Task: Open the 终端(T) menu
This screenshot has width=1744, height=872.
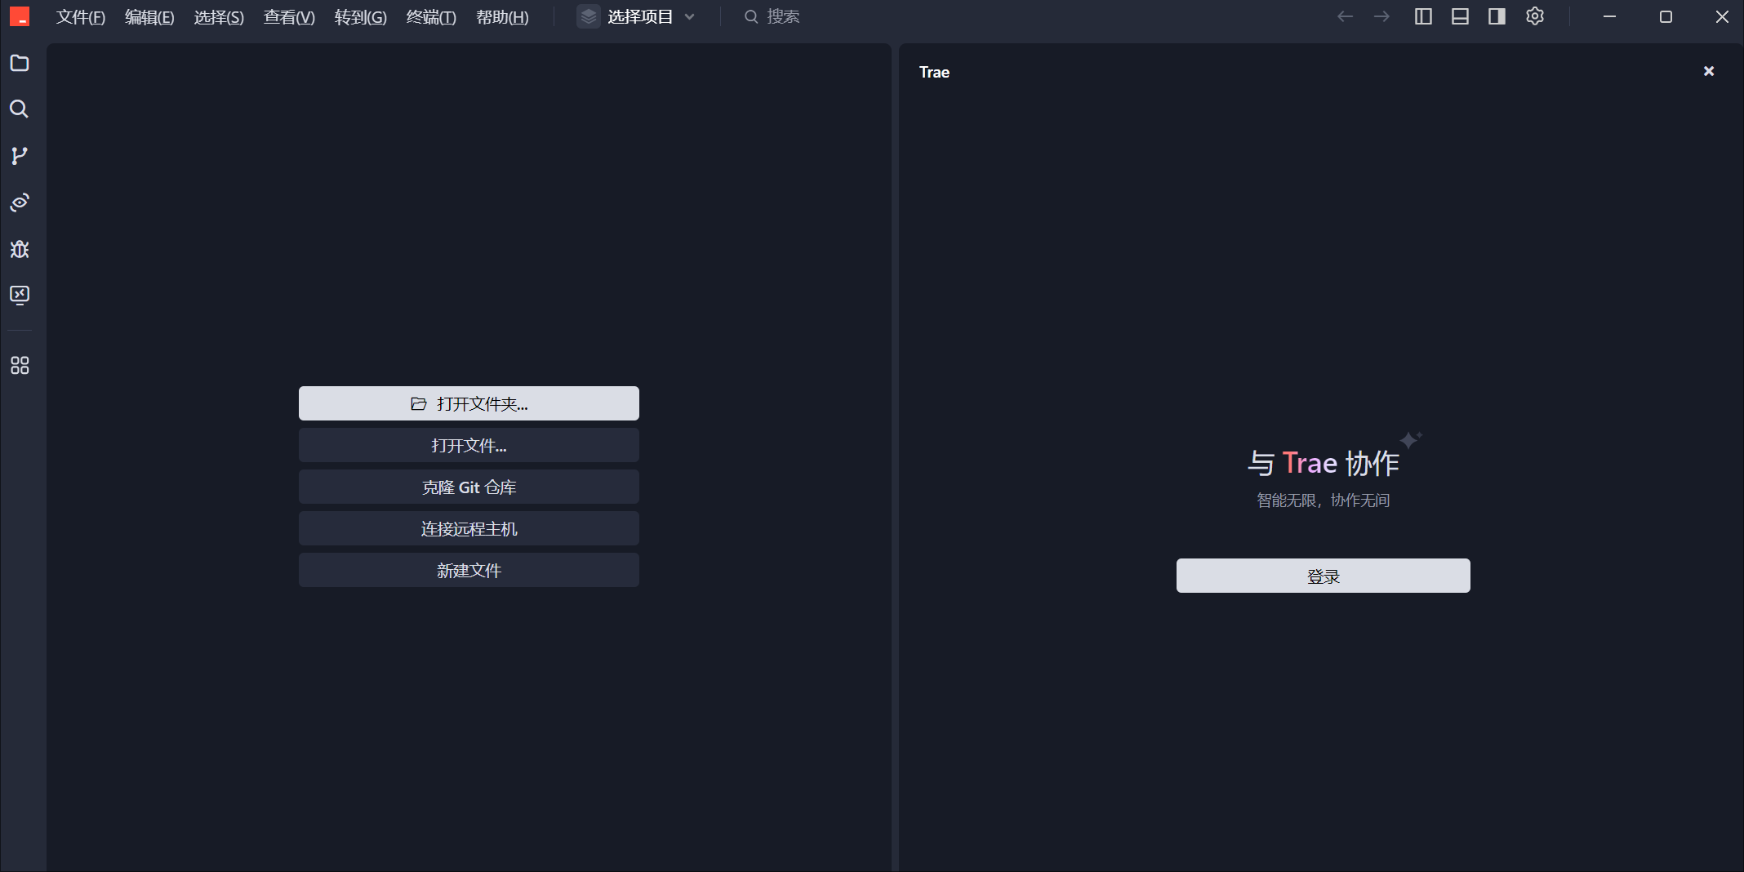Action: click(431, 16)
